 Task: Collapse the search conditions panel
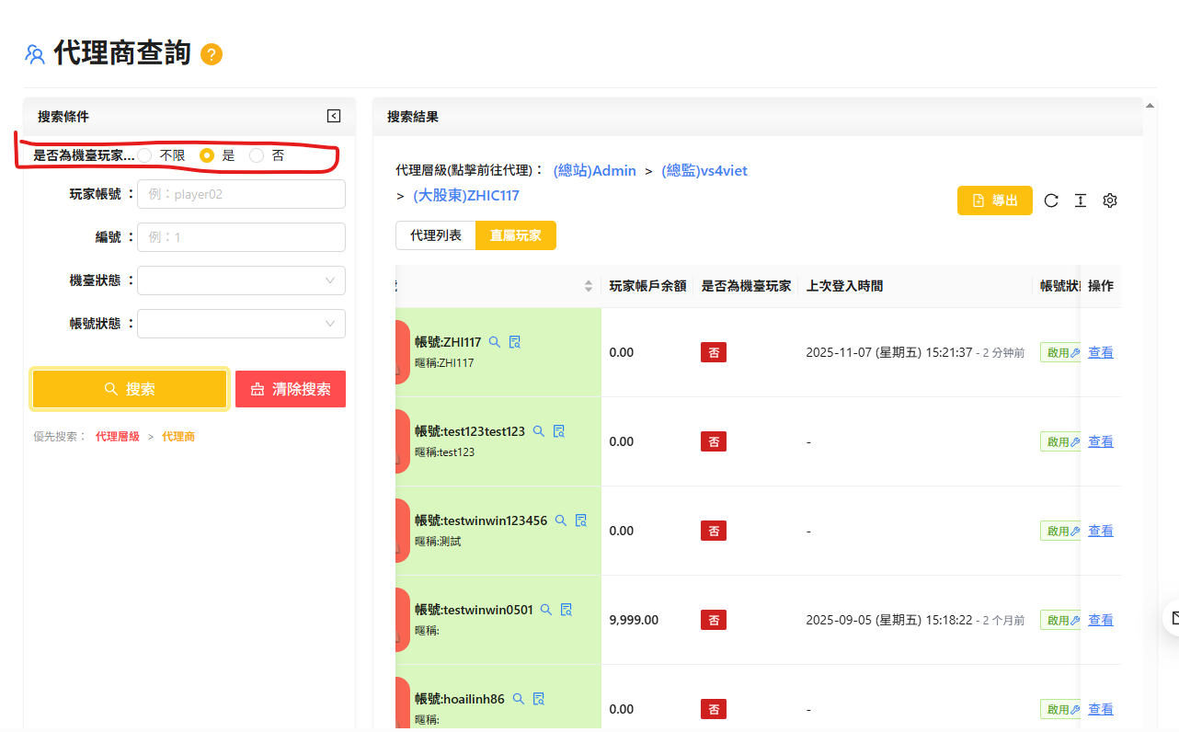(334, 116)
